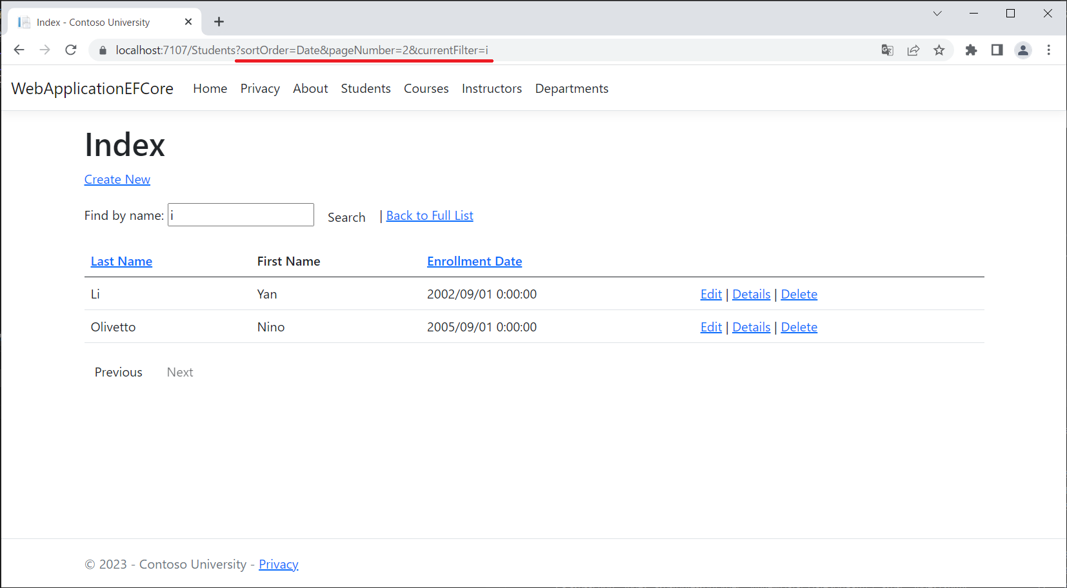Open the Departments navigation item
The height and width of the screenshot is (588, 1067).
click(x=571, y=88)
